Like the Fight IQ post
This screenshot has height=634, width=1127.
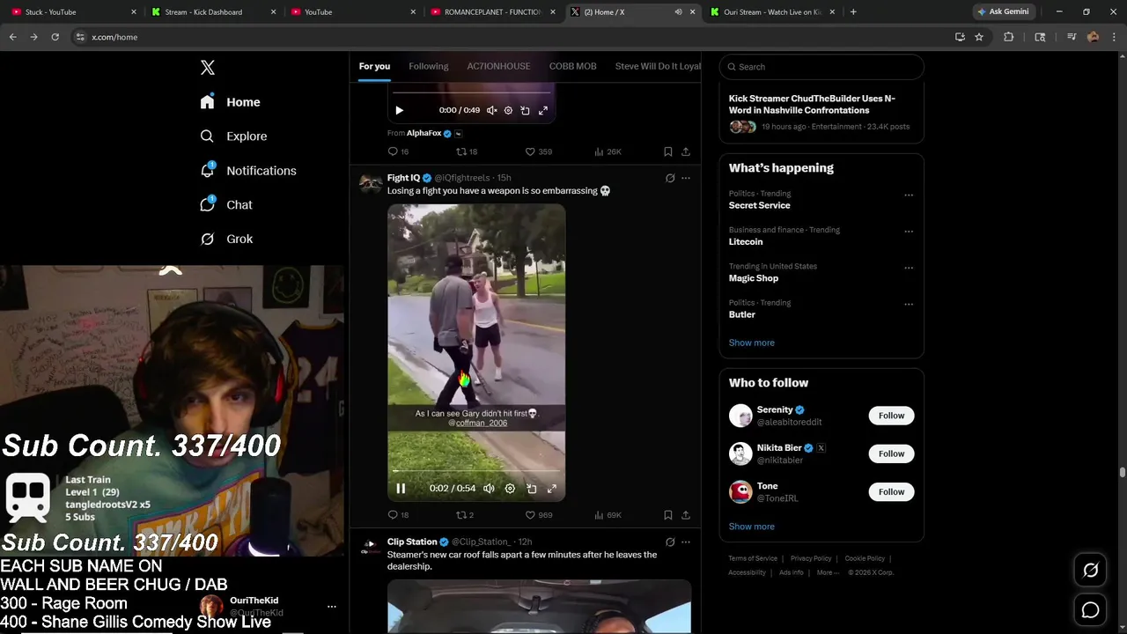(x=538, y=515)
